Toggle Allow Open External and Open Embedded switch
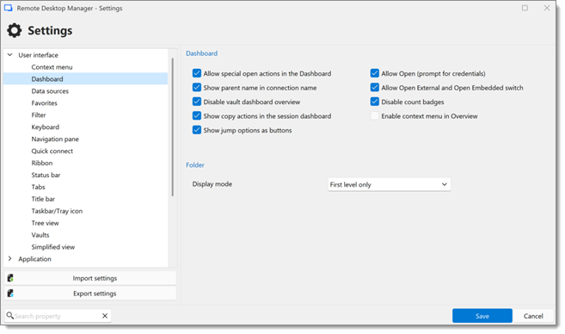The width and height of the screenshot is (565, 334). pos(375,87)
